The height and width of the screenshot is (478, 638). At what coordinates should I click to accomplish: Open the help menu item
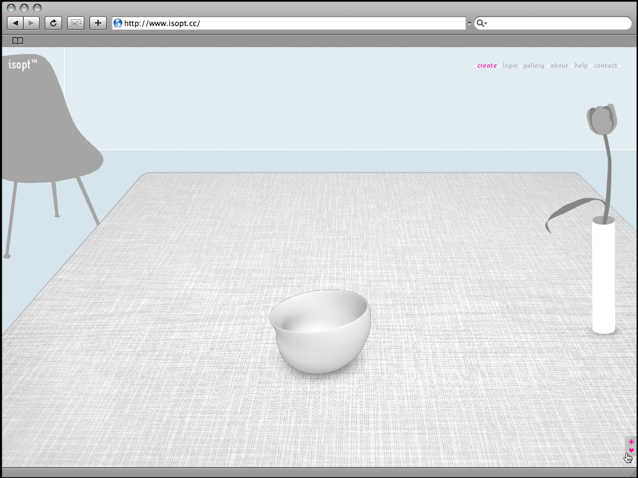coord(581,66)
